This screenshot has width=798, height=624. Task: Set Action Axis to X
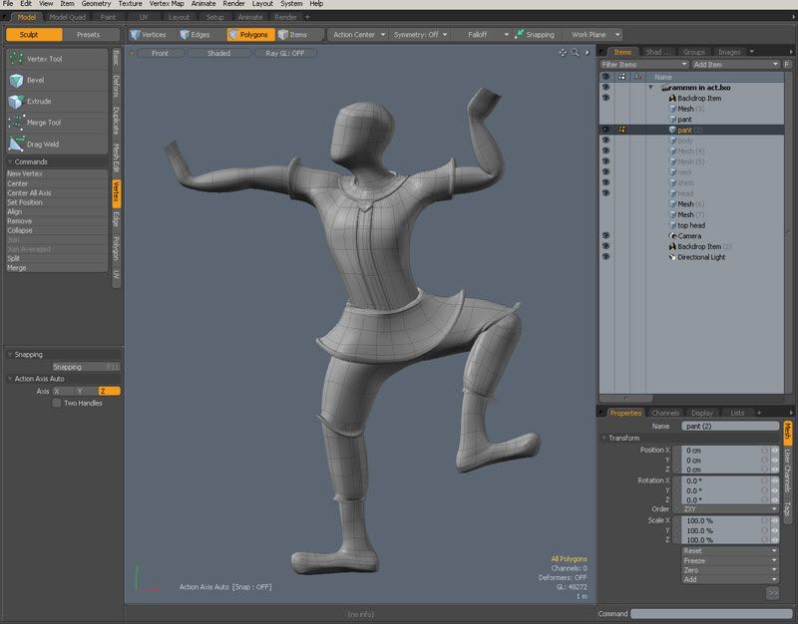pos(63,391)
